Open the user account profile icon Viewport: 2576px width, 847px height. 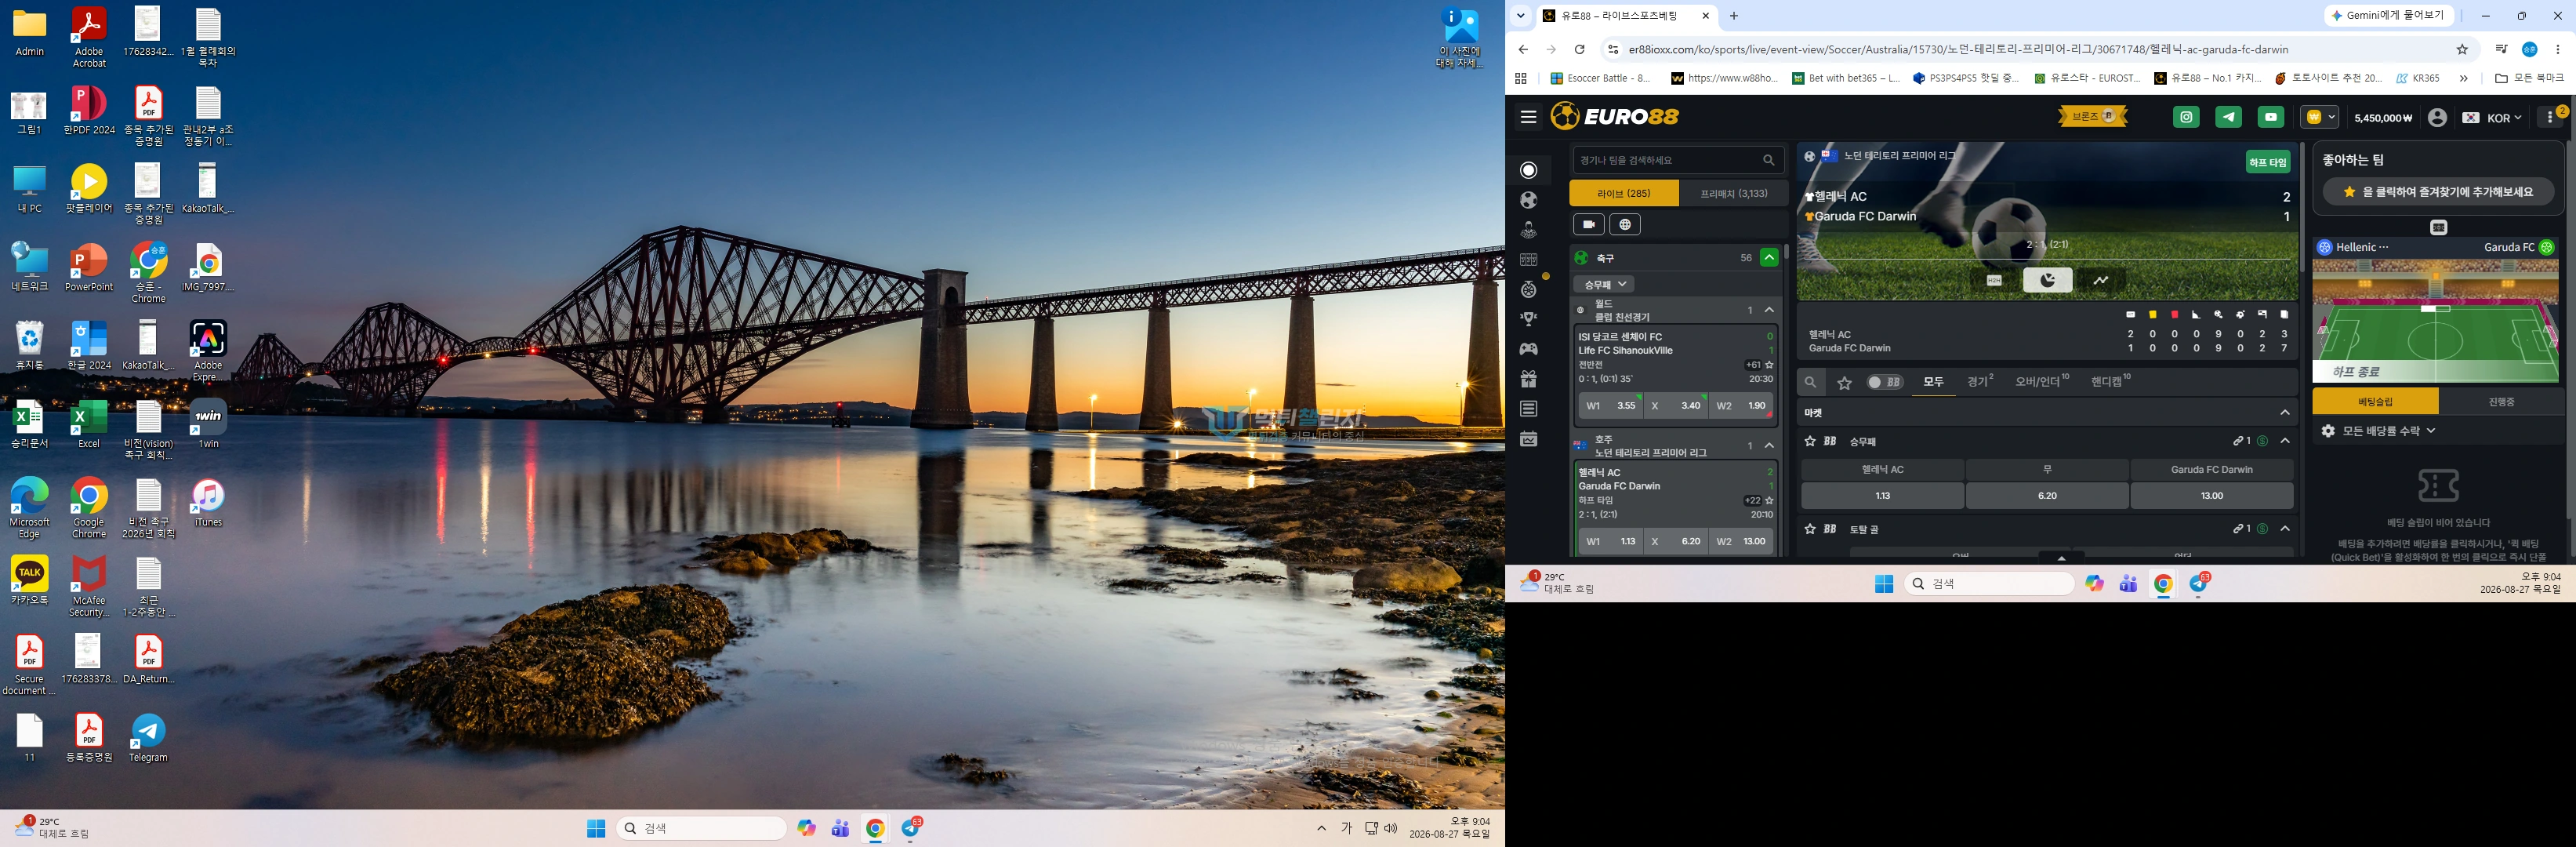point(2437,117)
